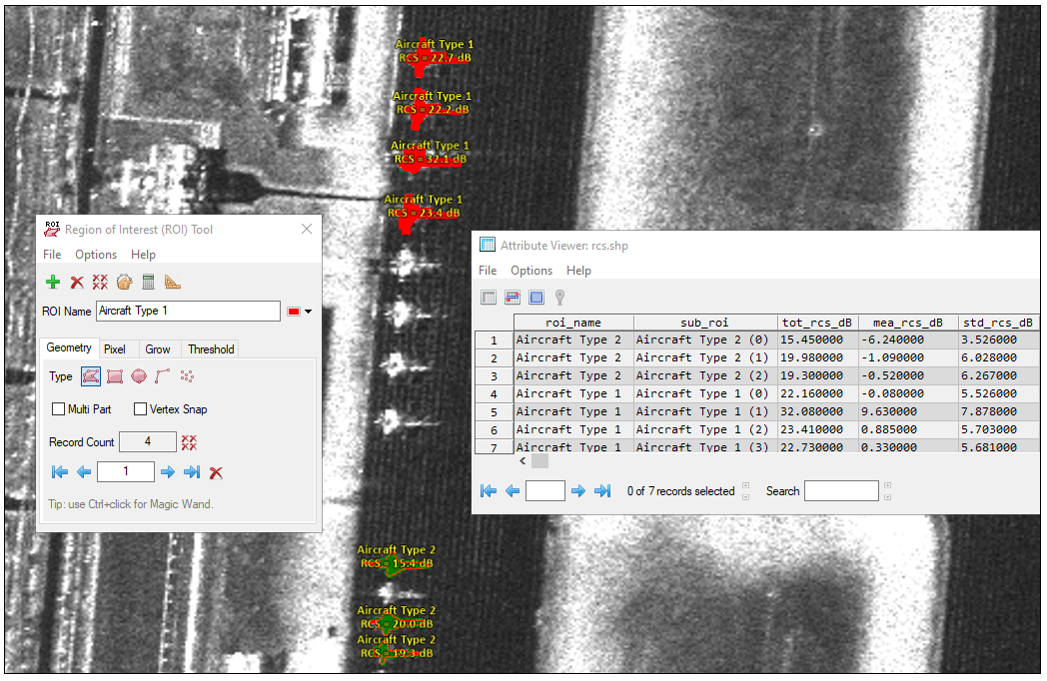
Task: Click the tot_rcs_dB column header
Action: [817, 323]
